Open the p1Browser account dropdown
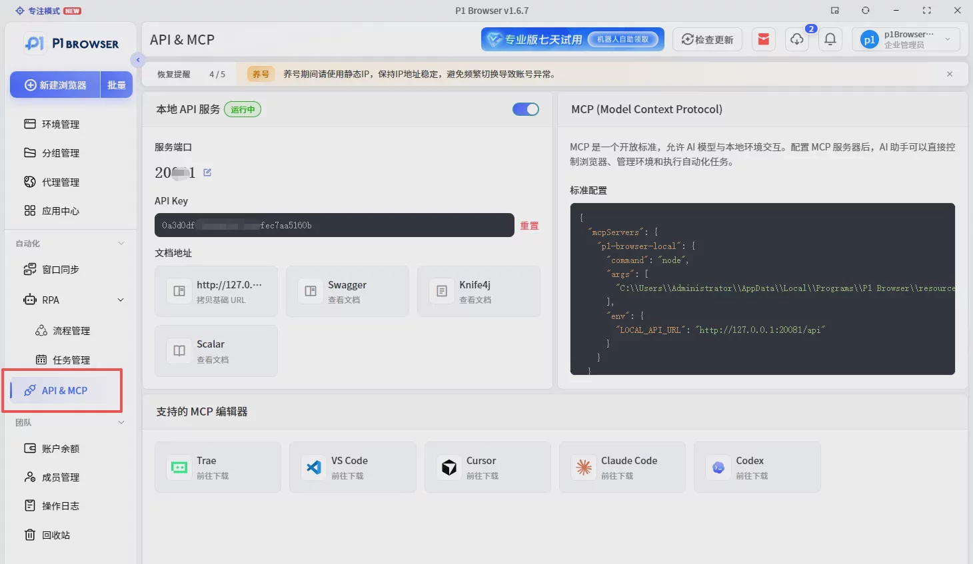 (x=906, y=39)
